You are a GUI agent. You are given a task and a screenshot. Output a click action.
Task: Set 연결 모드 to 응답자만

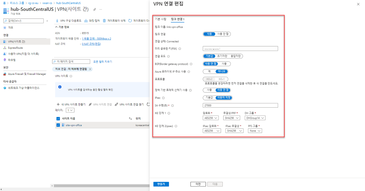tap(236, 56)
